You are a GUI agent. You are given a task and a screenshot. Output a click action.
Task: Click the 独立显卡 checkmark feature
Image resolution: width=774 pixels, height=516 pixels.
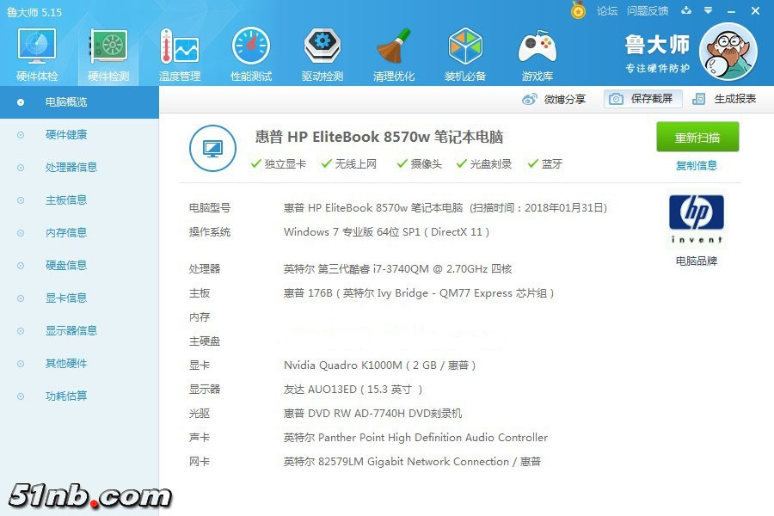(279, 164)
